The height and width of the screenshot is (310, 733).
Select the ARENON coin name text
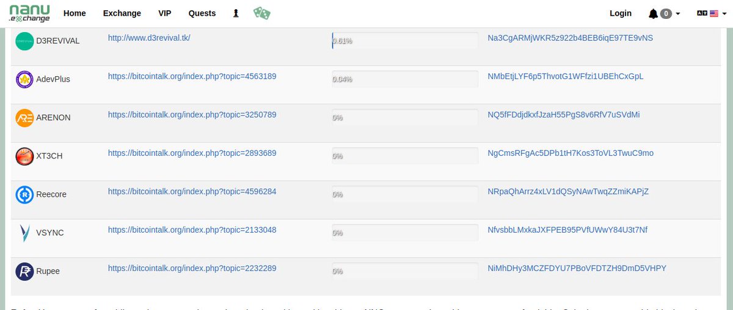[54, 118]
